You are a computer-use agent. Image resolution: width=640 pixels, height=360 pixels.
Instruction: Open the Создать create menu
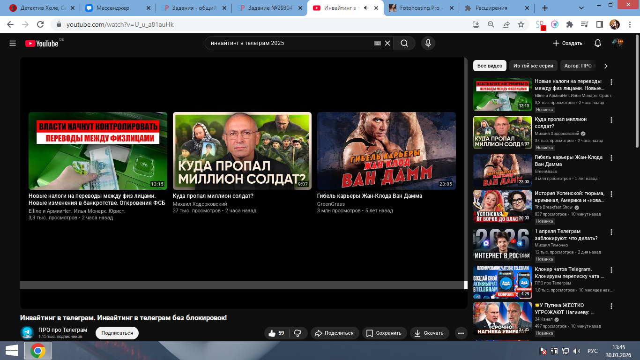pyautogui.click(x=567, y=43)
